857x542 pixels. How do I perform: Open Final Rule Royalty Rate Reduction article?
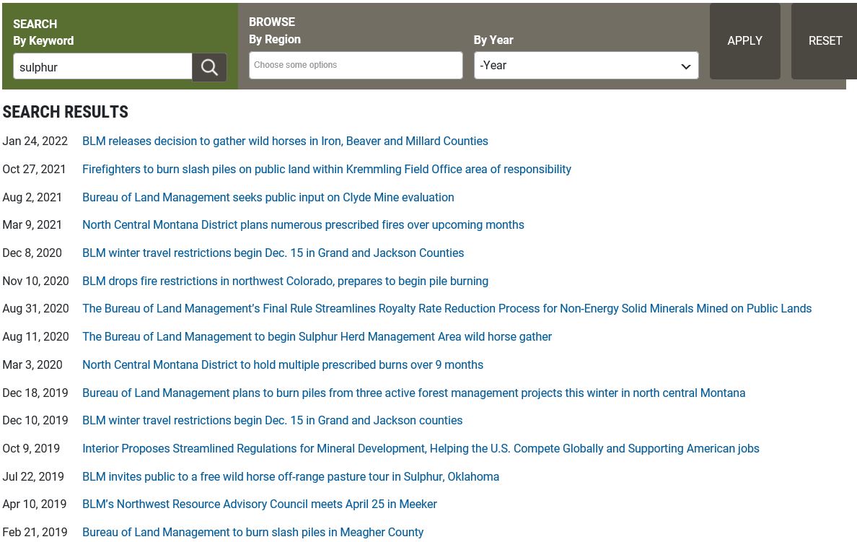pyautogui.click(x=447, y=309)
